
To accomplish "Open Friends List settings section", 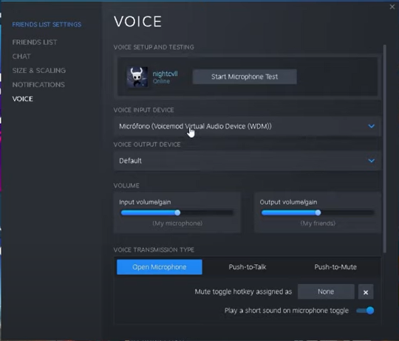I will tap(35, 42).
